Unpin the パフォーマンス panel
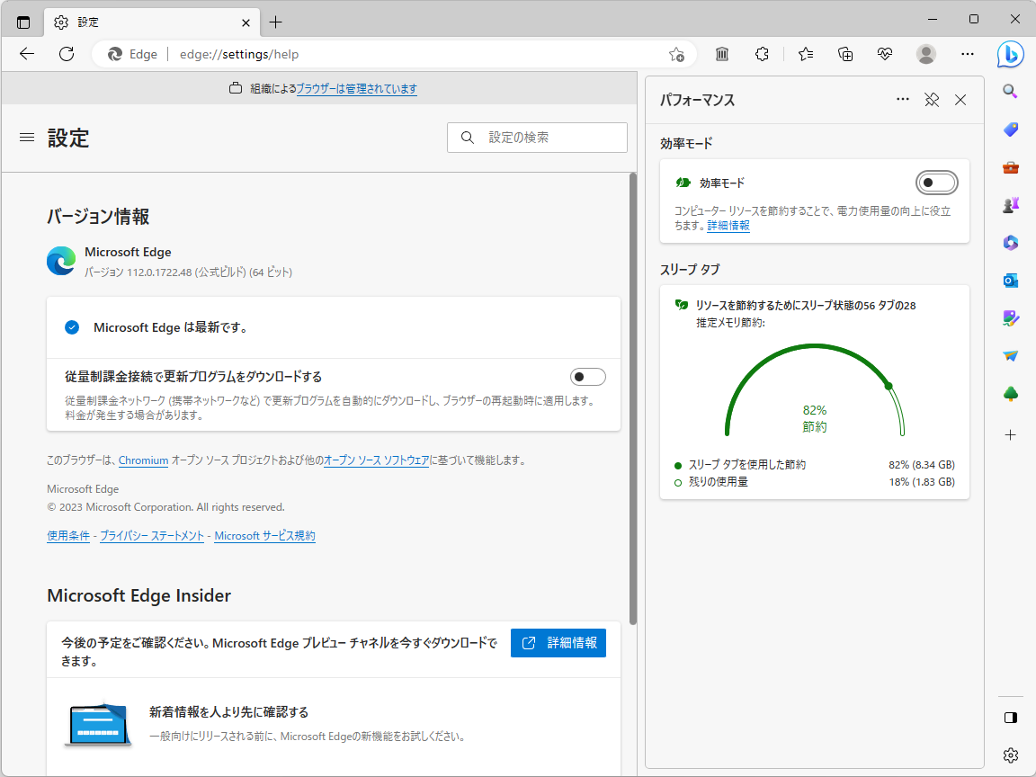 [x=932, y=100]
